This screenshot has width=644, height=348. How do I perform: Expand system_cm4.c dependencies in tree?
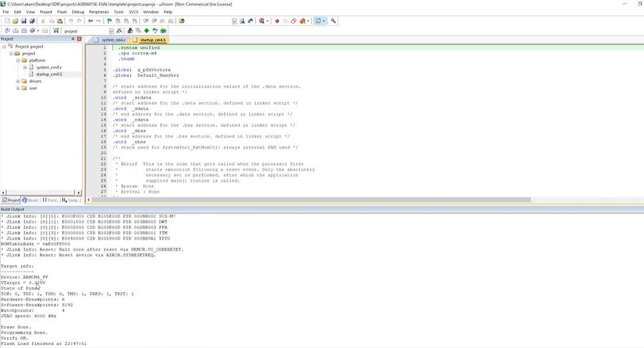click(x=25, y=67)
